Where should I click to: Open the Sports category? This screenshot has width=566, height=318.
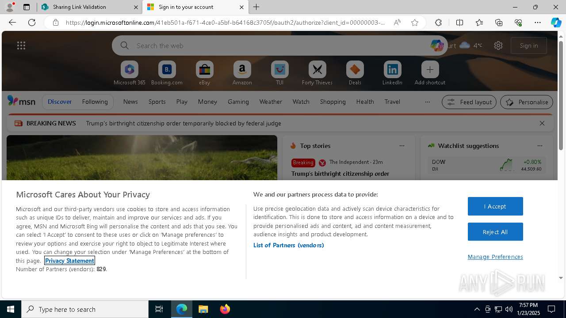pos(157,102)
